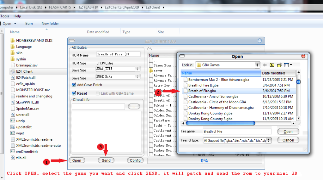Viewport: 323px width, 180px height.
Task: Expand breadcrumb arrow after EZ4client
Action: pyautogui.click(x=164, y=7)
